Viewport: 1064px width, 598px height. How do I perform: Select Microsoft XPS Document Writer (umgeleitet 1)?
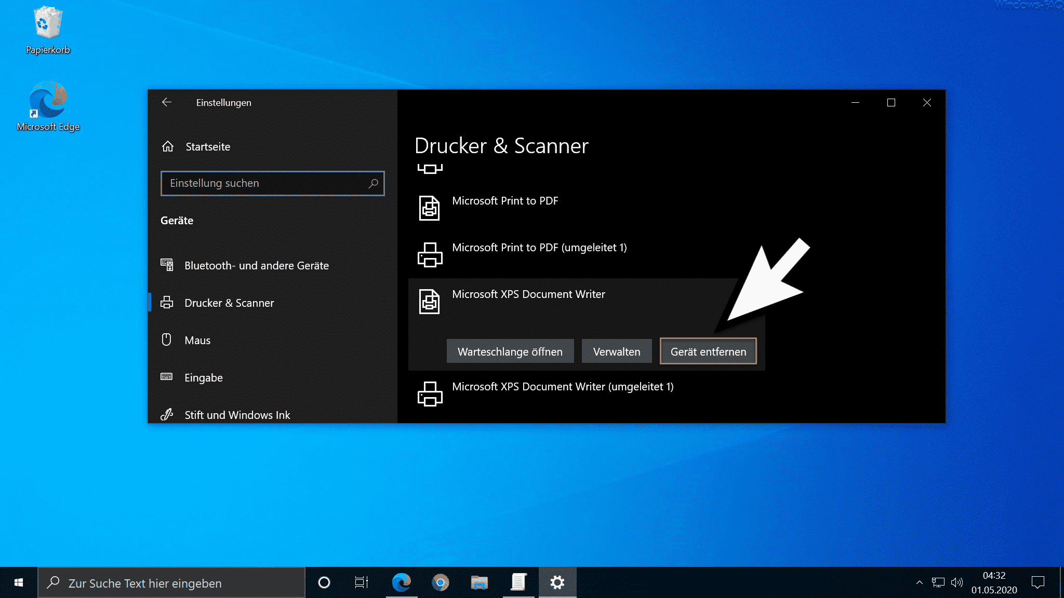pyautogui.click(x=563, y=387)
